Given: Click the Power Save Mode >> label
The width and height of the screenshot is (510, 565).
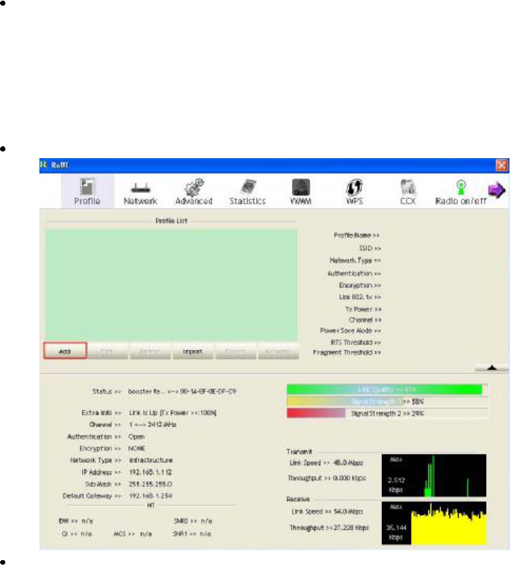Looking at the screenshot, I should click(350, 330).
